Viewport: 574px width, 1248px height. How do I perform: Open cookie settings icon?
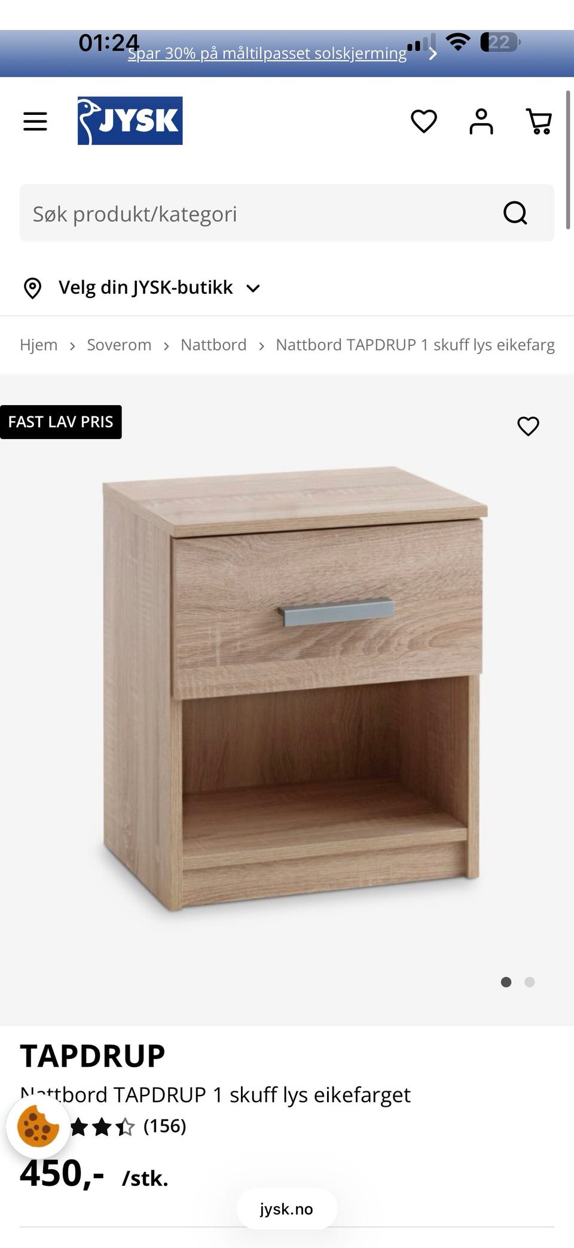pyautogui.click(x=38, y=1127)
